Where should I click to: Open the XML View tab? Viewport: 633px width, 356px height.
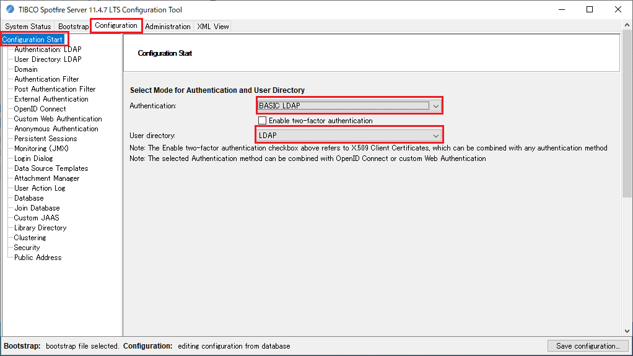212,27
